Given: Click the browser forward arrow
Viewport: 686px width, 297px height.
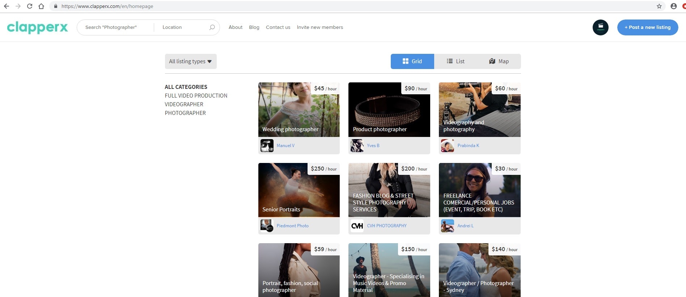Looking at the screenshot, I should [18, 6].
